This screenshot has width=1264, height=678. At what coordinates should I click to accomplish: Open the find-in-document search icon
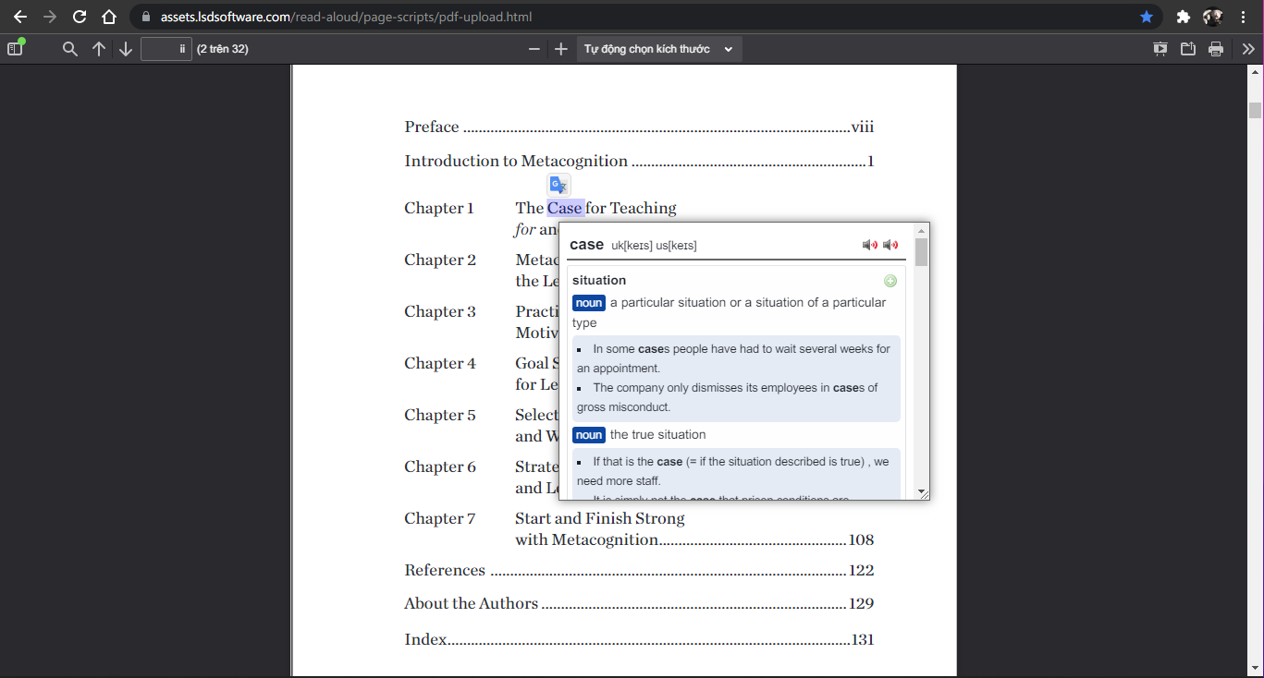[x=70, y=49]
